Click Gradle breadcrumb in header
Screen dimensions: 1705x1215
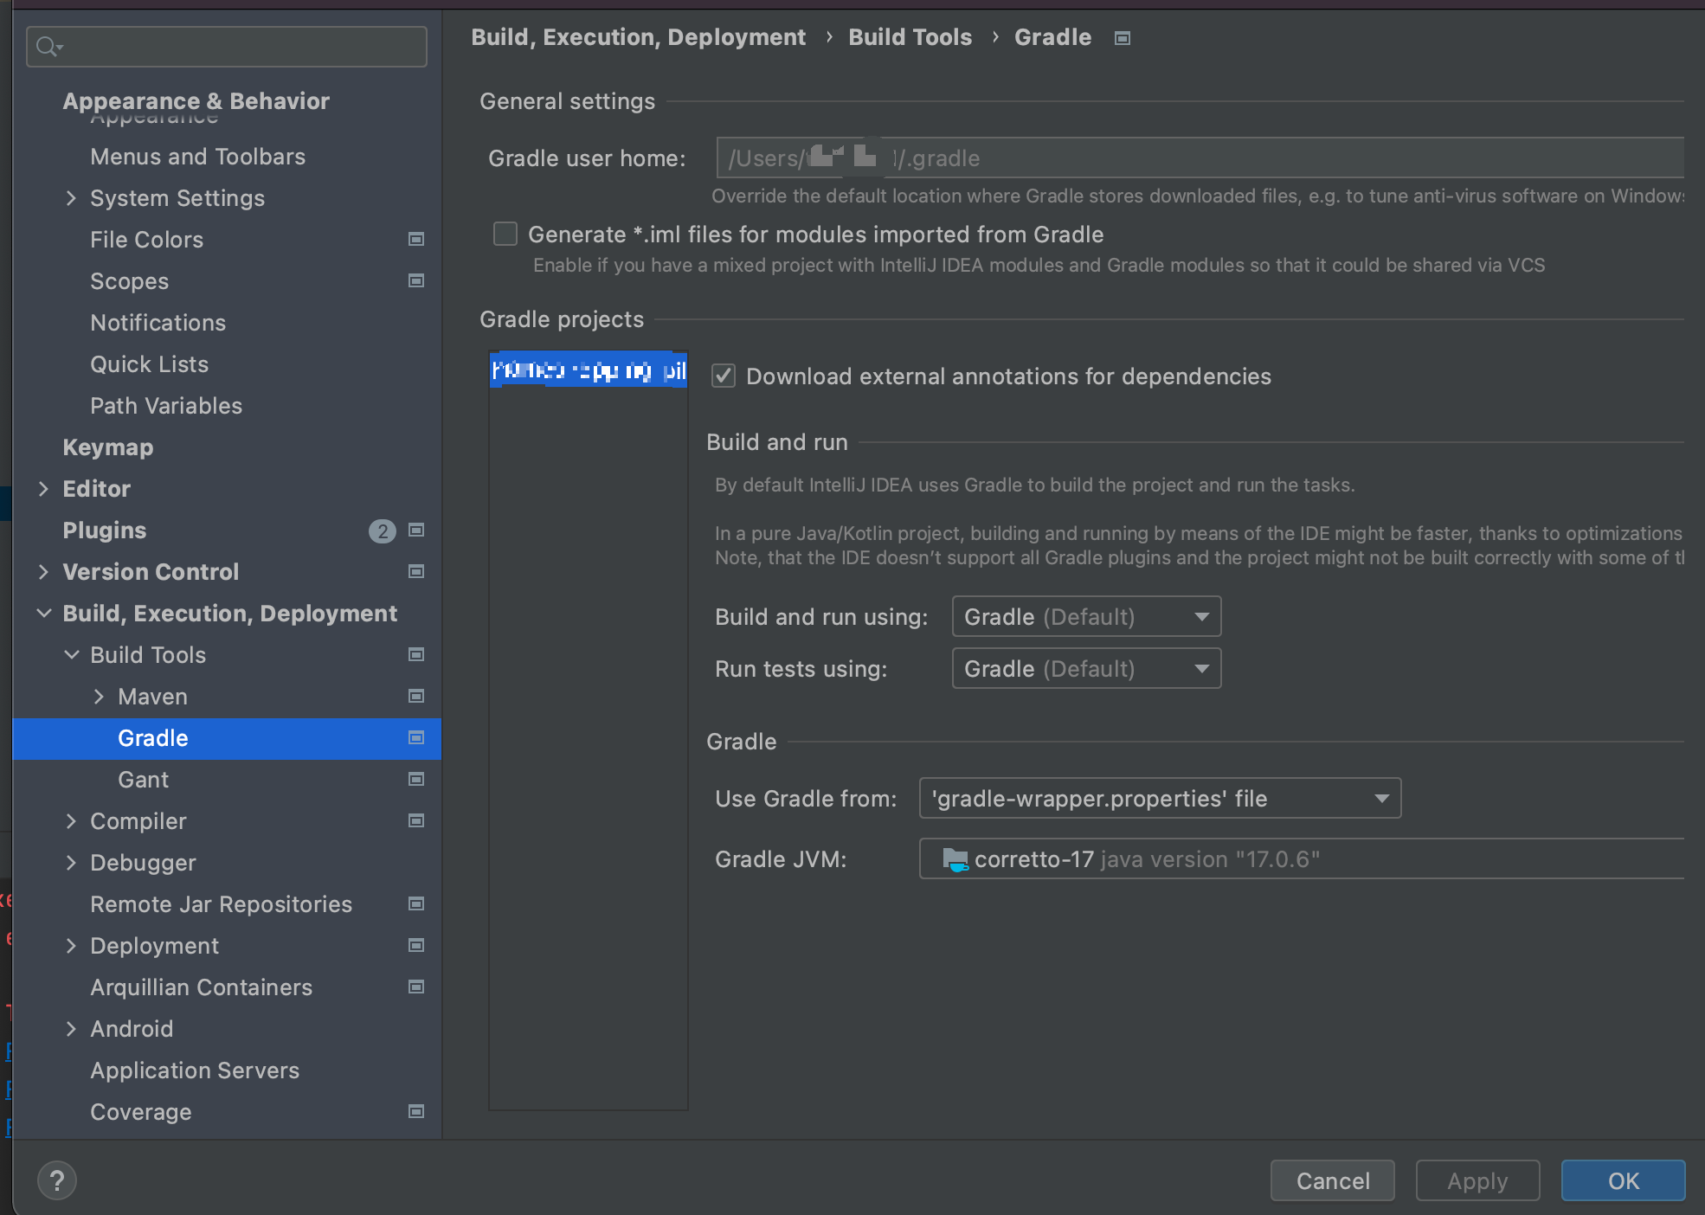click(x=1052, y=37)
